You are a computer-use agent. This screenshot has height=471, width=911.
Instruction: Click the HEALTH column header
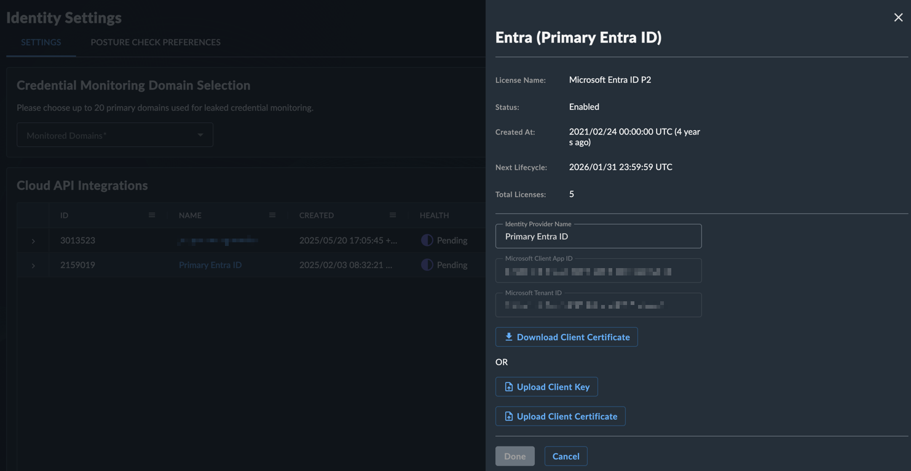[x=435, y=215]
